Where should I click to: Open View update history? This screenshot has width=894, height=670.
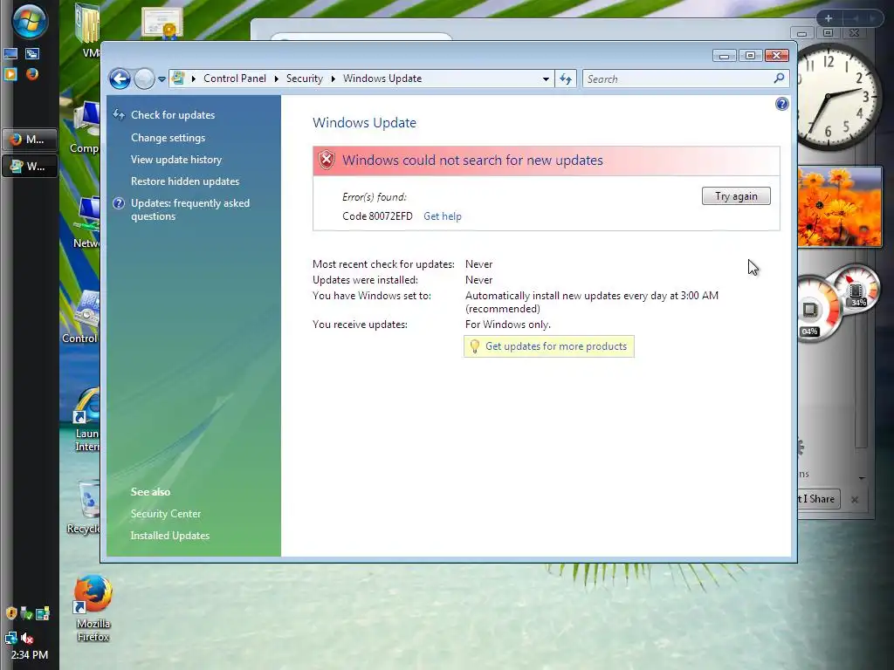click(176, 160)
